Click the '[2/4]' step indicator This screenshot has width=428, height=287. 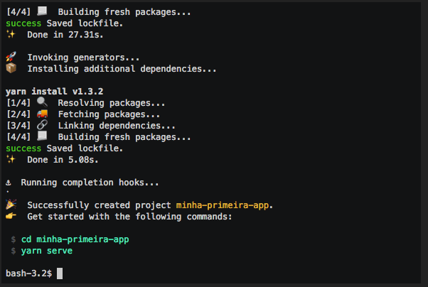point(18,114)
